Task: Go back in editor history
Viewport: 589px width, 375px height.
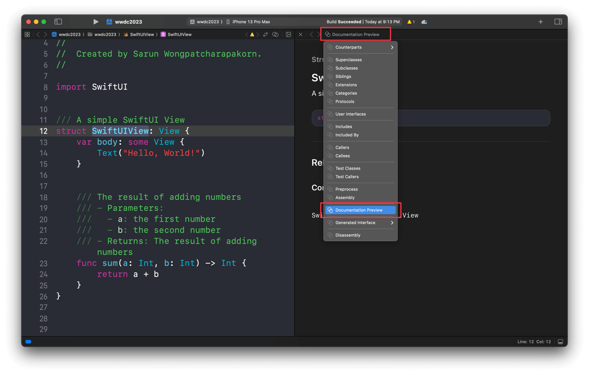Action: coord(38,34)
